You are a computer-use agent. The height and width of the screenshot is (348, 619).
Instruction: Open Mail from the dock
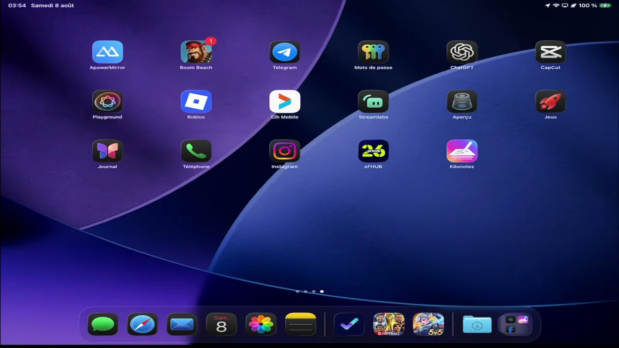182,324
